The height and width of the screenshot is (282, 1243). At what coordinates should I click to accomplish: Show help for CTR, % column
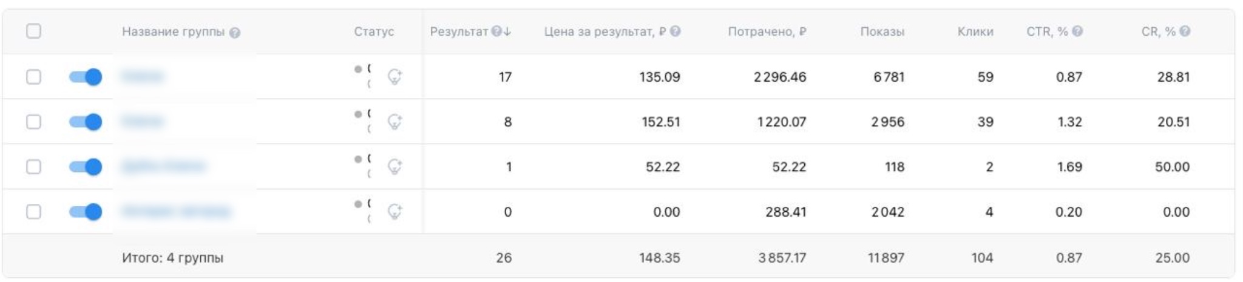(x=1077, y=31)
